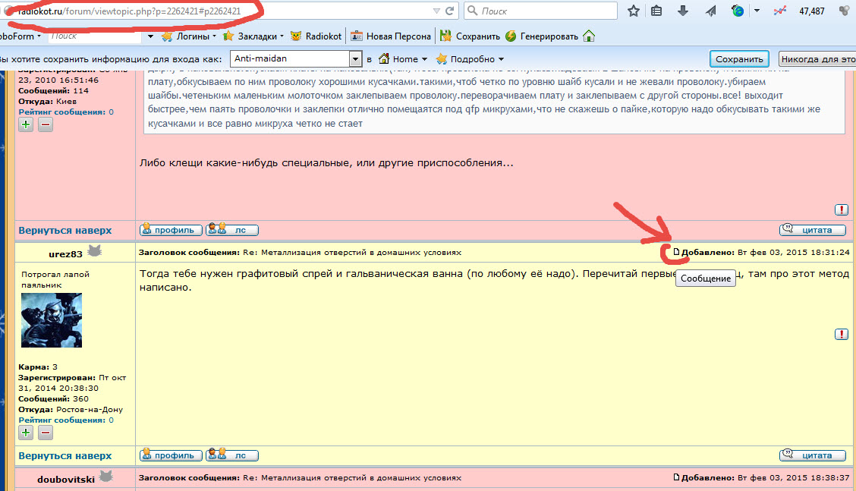Click the cat icon next to urez83
The width and height of the screenshot is (856, 491).
[94, 250]
